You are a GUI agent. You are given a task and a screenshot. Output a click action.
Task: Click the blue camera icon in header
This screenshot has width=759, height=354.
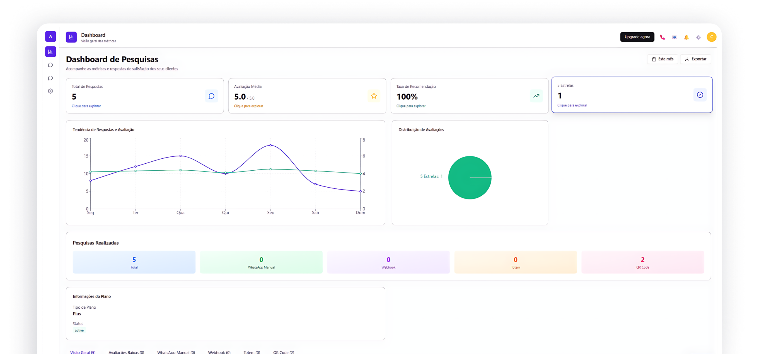(674, 37)
